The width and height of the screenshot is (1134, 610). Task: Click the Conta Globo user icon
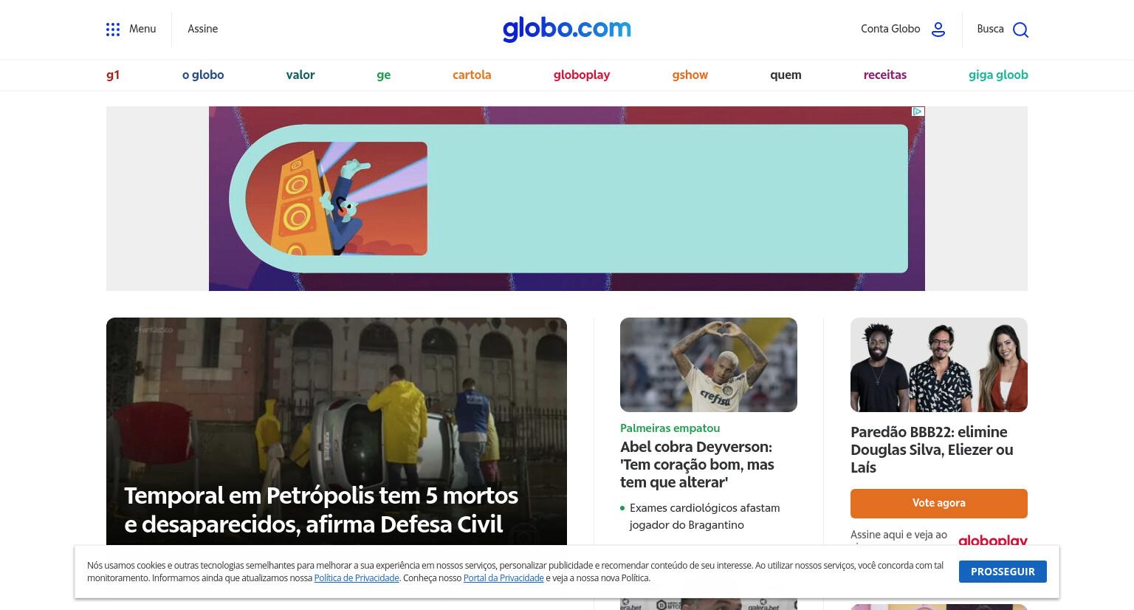(x=938, y=30)
